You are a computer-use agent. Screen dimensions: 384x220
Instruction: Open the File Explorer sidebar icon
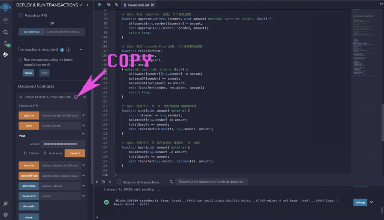pyautogui.click(x=5, y=21)
